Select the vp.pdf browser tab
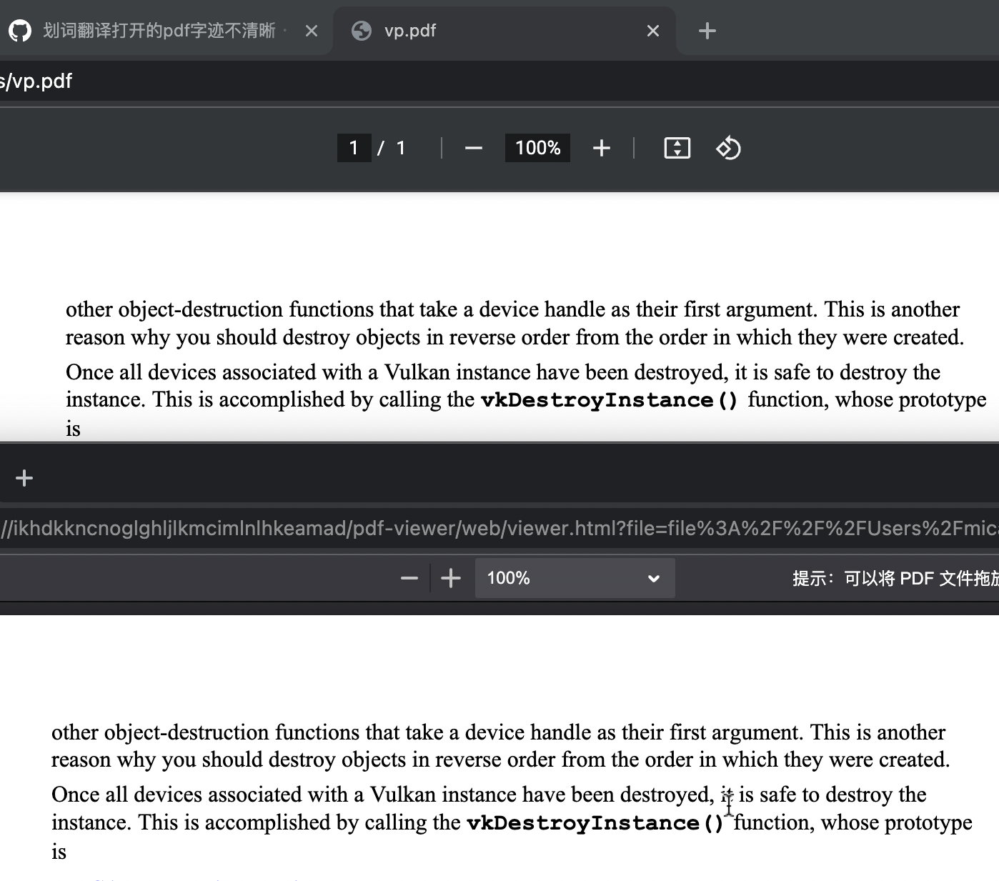The width and height of the screenshot is (999, 881). click(x=504, y=31)
